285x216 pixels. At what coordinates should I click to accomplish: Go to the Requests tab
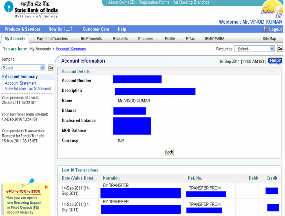click(x=120, y=38)
